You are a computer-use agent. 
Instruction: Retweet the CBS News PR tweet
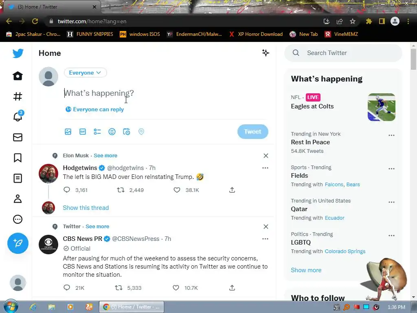tap(119, 287)
